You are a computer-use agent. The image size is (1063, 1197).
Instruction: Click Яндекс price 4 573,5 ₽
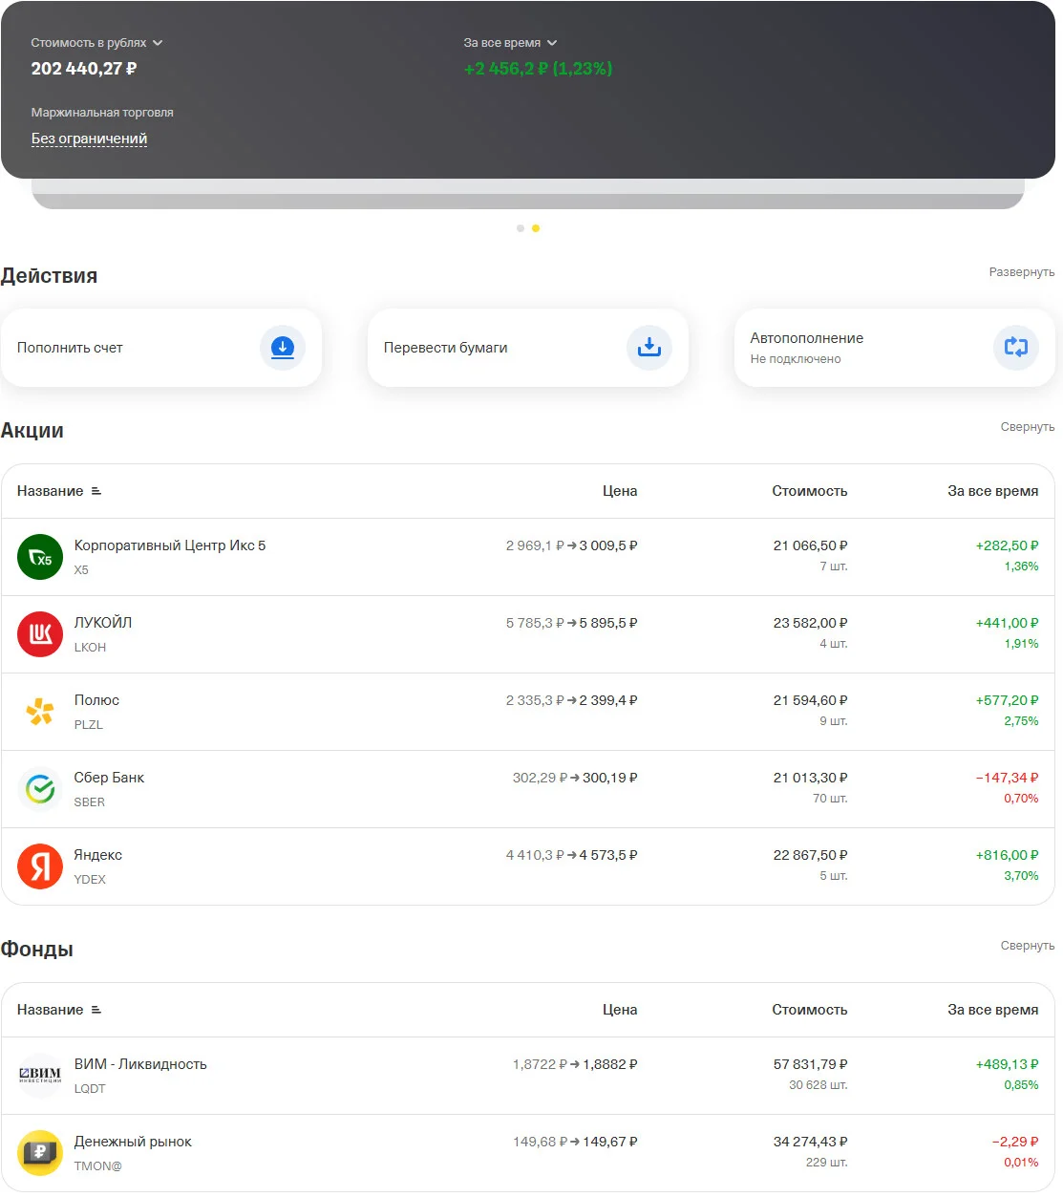[608, 855]
